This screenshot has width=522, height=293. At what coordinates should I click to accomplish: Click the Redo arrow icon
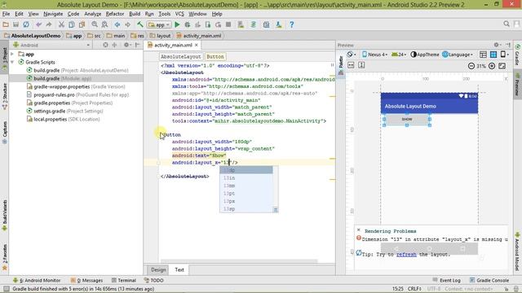pos(49,24)
